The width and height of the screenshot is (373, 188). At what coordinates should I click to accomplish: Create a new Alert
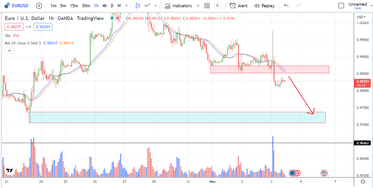coord(239,5)
